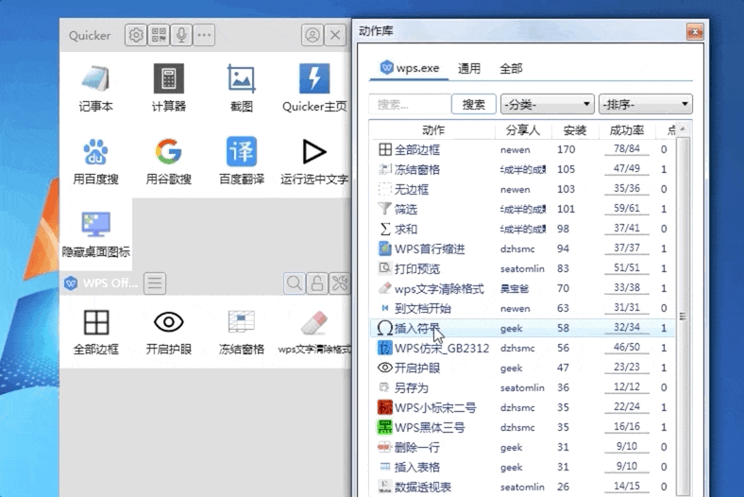744x497 pixels.
Task: Run the 冻结窗格 action in Quicker panel
Action: coord(241,333)
